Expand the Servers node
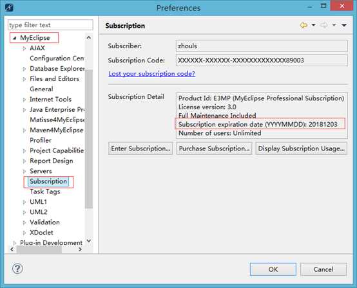 24,171
